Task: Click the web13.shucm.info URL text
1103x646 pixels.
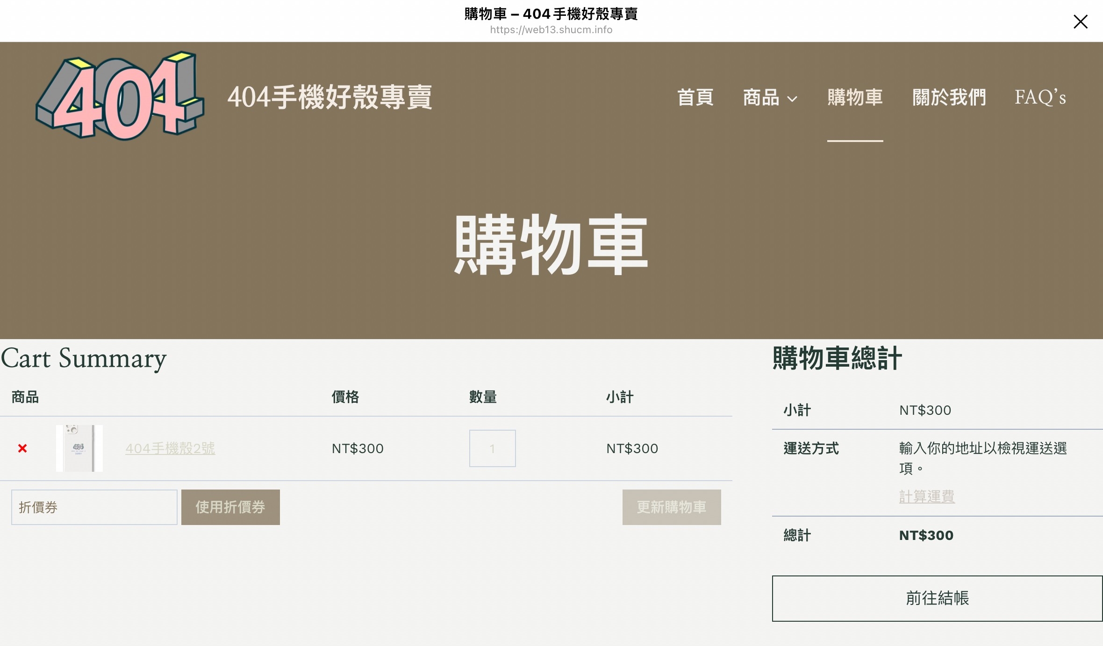Action: click(x=551, y=30)
